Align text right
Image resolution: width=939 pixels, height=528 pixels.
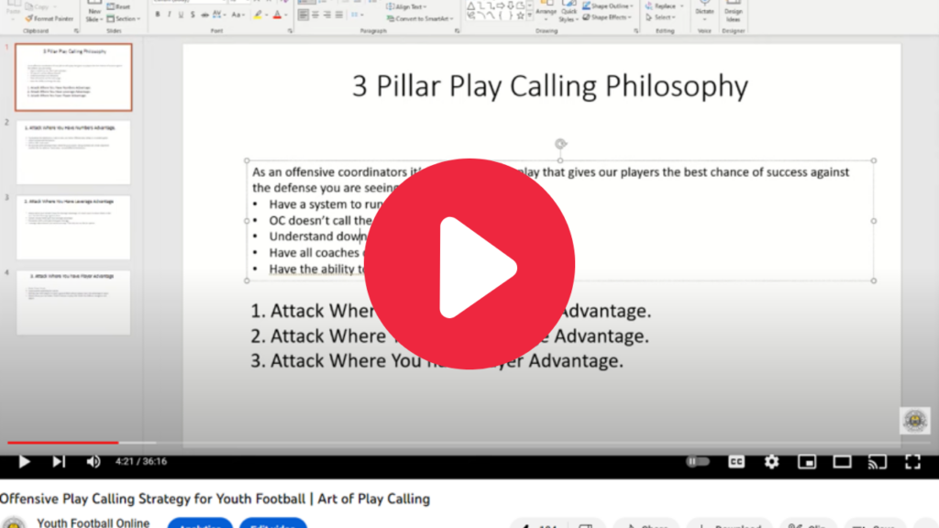point(327,15)
